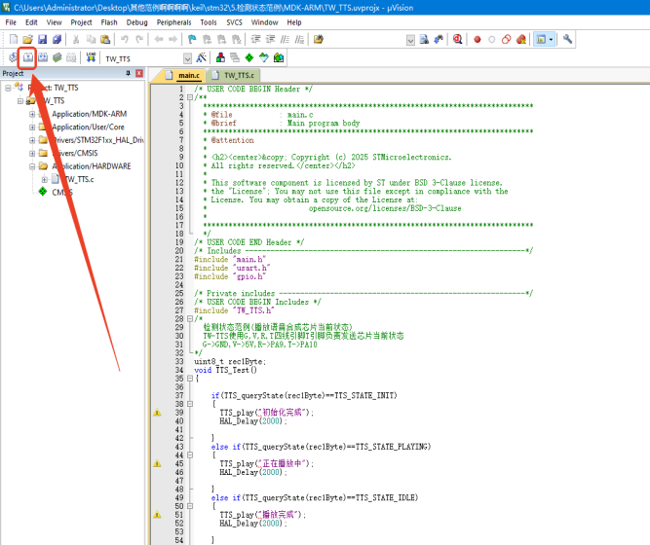Select the Drivers/CMSIS group in project tree
This screenshot has width=650, height=545.
(82, 153)
